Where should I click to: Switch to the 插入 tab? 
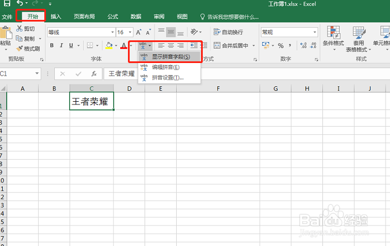click(56, 17)
